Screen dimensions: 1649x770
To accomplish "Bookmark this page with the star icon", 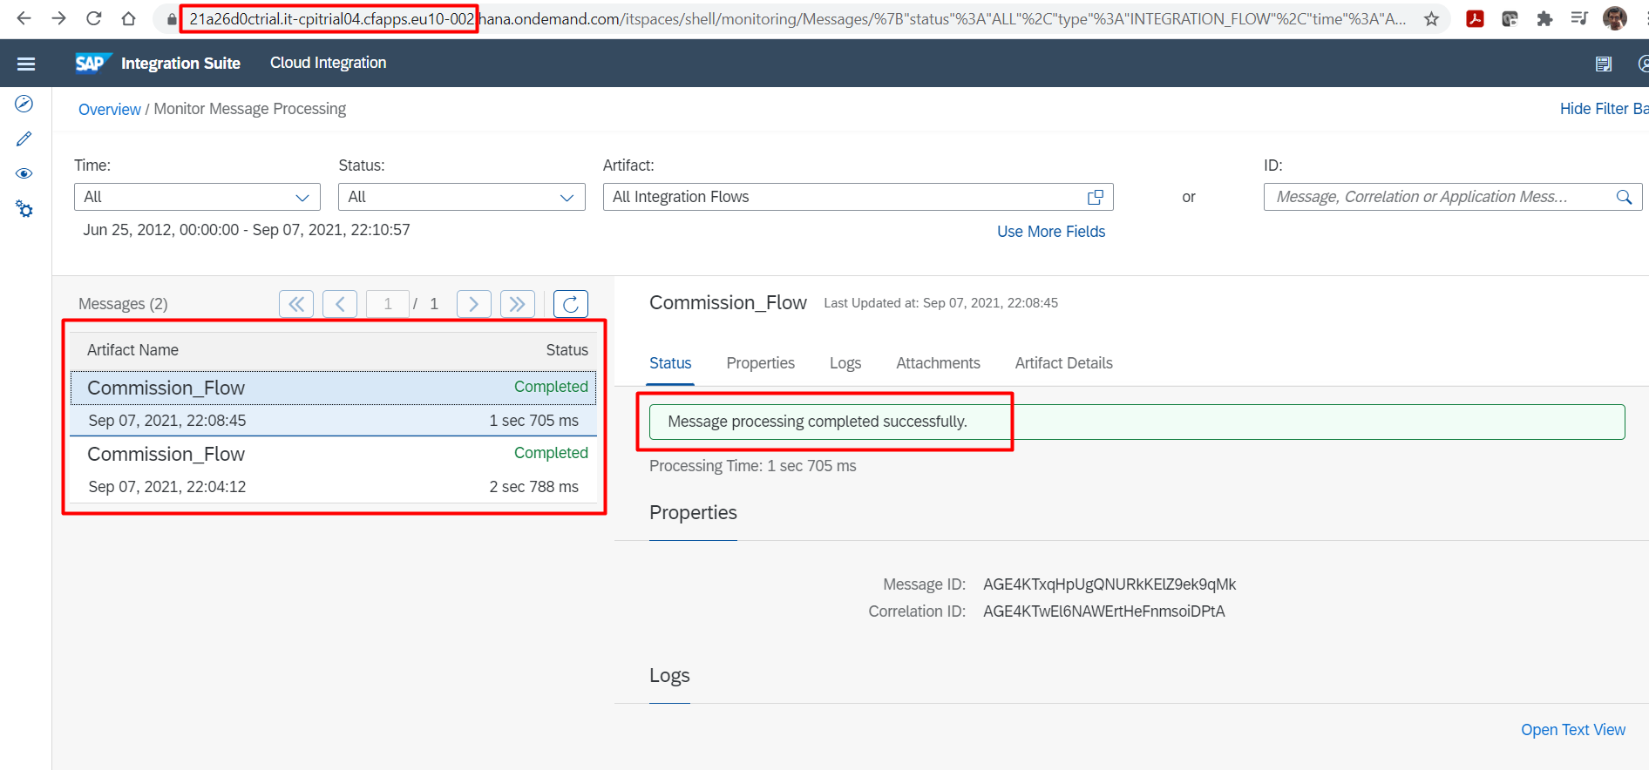I will point(1431,18).
